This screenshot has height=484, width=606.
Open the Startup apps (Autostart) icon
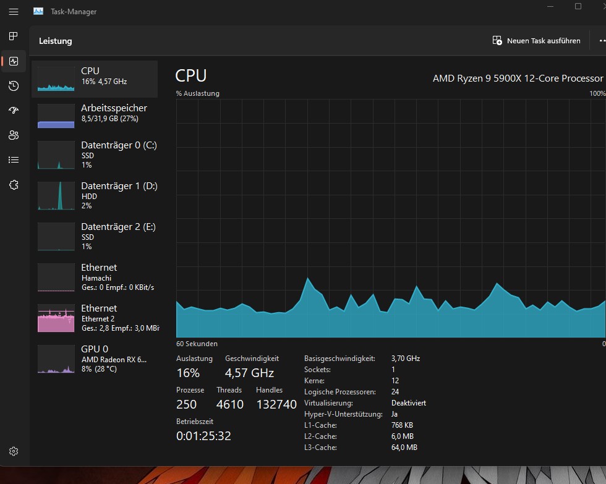(x=14, y=111)
